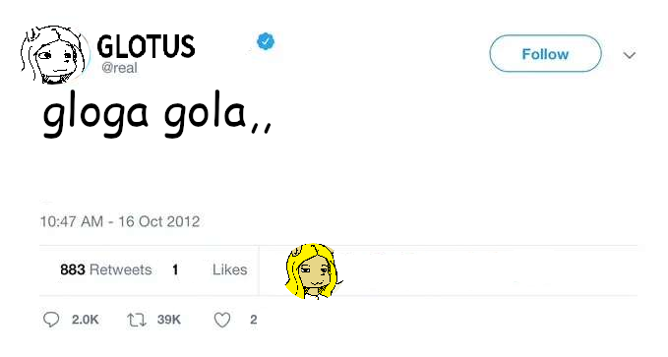
Task: View the 883 Retweets list
Action: (x=106, y=269)
